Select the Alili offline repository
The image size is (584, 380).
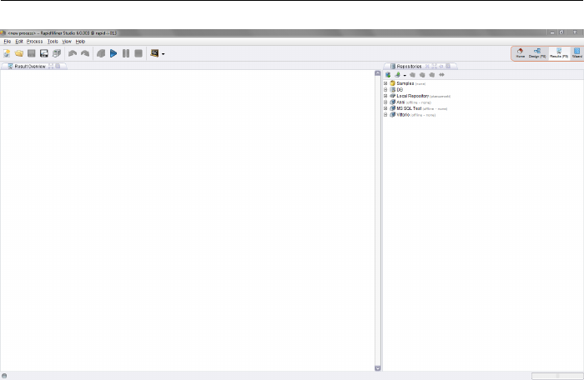pos(410,102)
